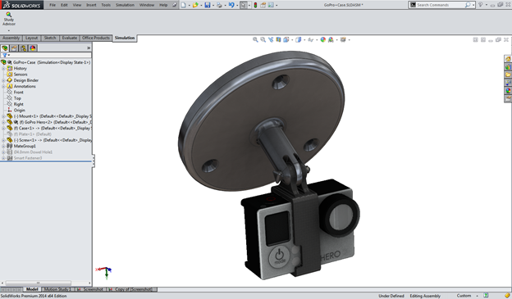Screen dimensions: 512x299
Task: Click the New document icon
Action: [x=184, y=5]
